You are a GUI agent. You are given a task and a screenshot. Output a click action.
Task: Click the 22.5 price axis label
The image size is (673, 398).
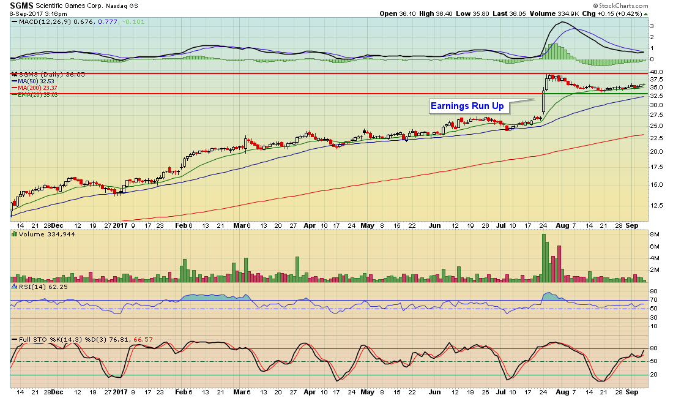[x=656, y=138]
